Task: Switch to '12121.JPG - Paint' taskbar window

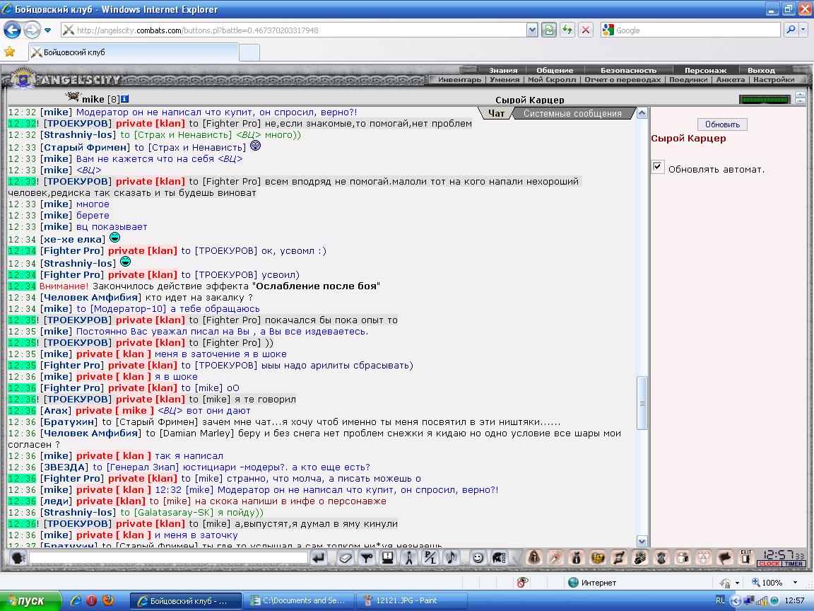Action: 411,600
